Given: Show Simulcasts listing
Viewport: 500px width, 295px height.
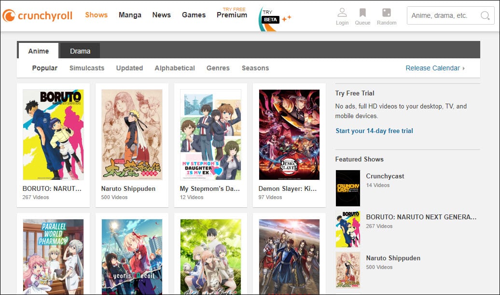Looking at the screenshot, I should (x=87, y=68).
